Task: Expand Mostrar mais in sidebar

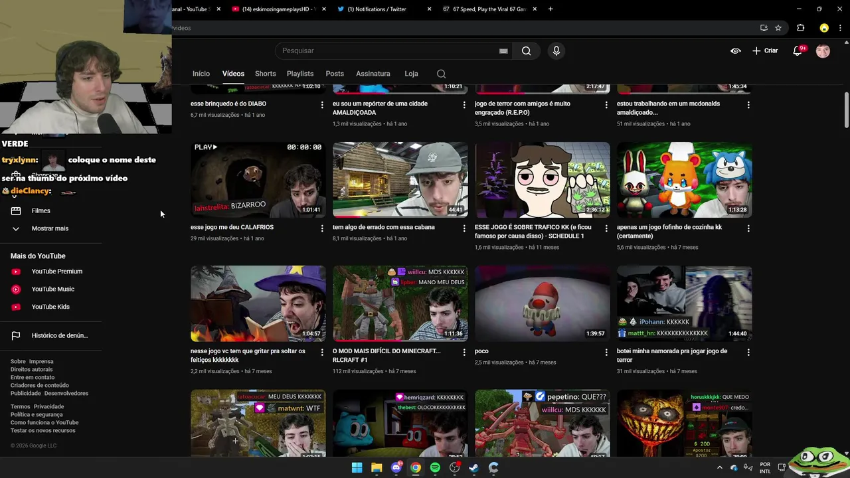Action: point(50,228)
